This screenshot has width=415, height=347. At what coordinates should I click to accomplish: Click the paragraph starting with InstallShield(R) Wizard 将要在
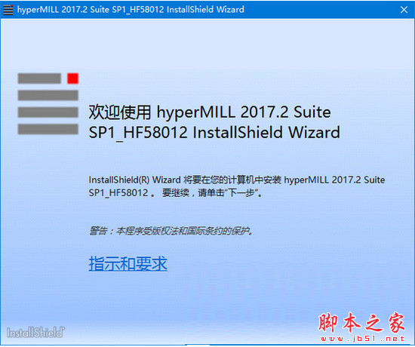point(237,186)
